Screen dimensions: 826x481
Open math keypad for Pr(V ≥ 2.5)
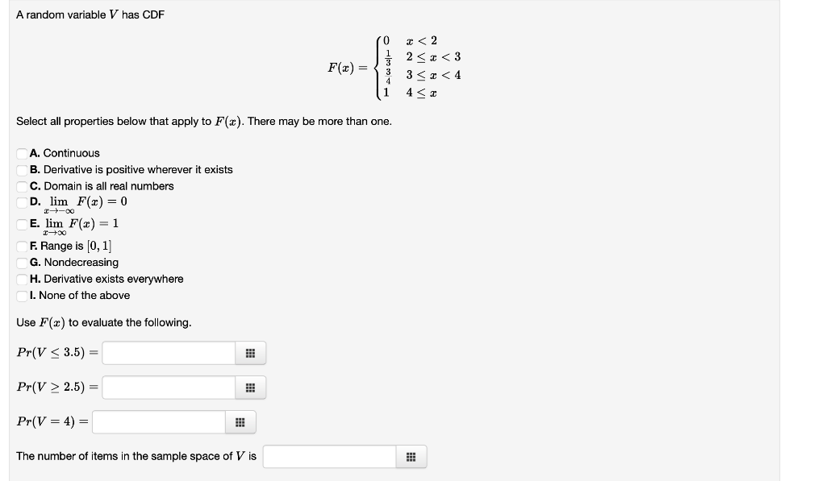251,387
